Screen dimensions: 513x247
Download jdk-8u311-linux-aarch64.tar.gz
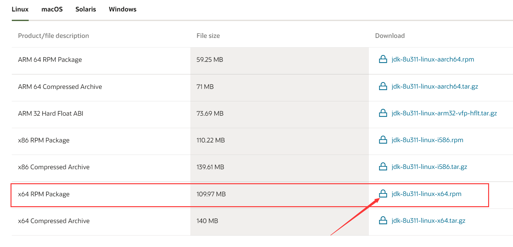[x=435, y=86]
